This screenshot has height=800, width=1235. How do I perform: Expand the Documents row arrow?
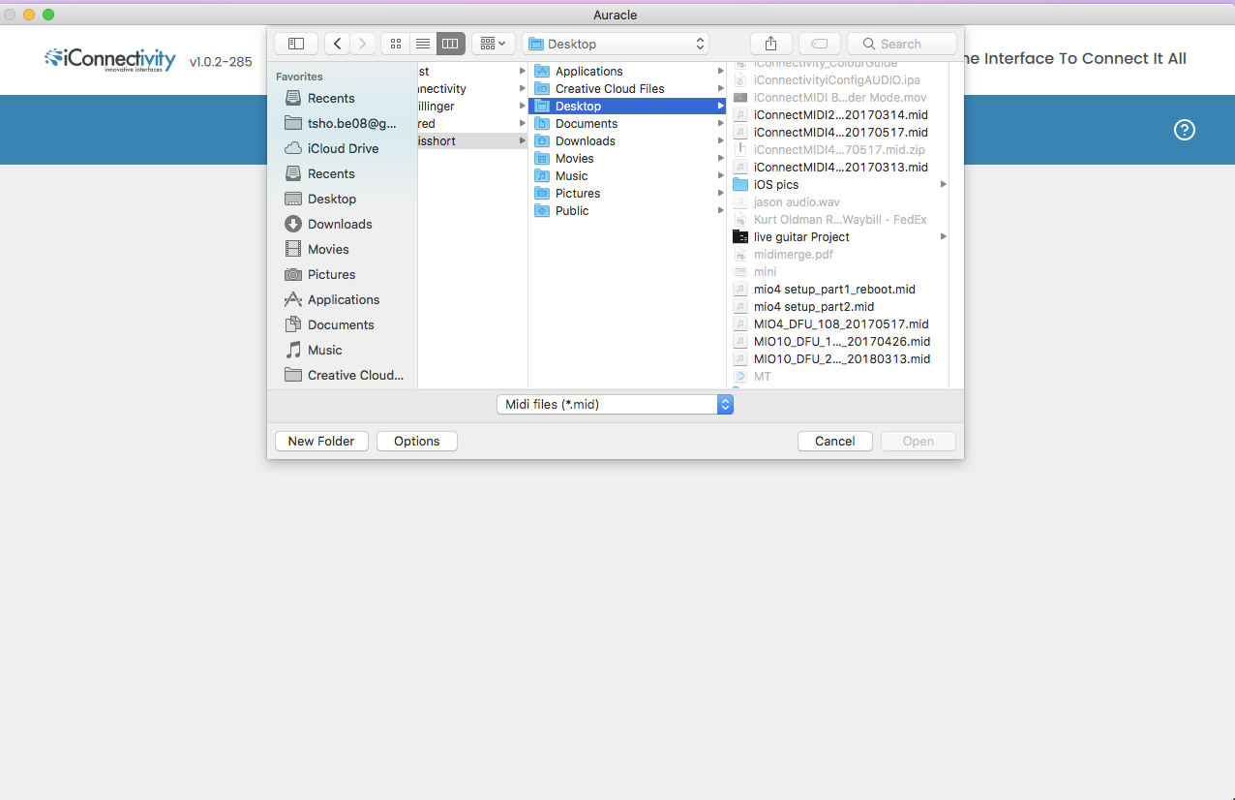coord(720,123)
